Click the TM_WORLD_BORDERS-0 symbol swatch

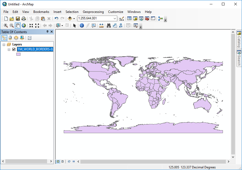(x=18, y=54)
